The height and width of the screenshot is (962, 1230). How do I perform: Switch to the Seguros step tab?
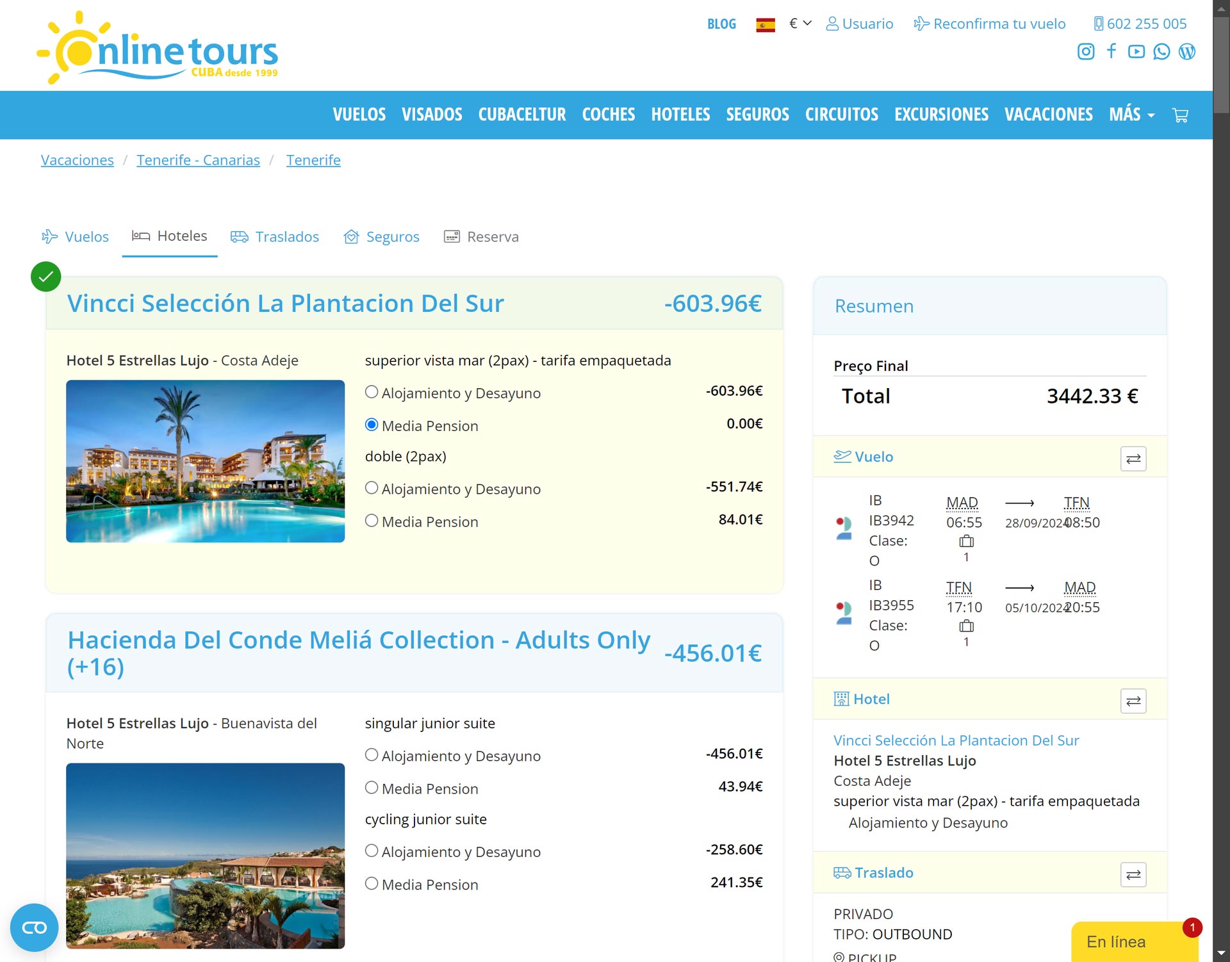click(382, 237)
